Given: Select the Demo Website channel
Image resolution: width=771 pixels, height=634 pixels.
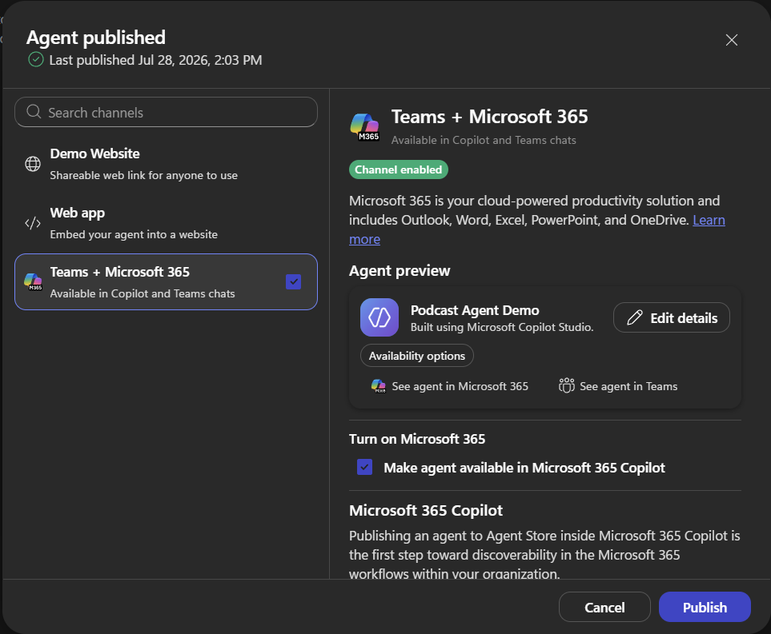Looking at the screenshot, I should click(167, 164).
